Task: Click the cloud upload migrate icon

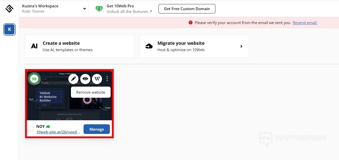Action: (x=149, y=46)
